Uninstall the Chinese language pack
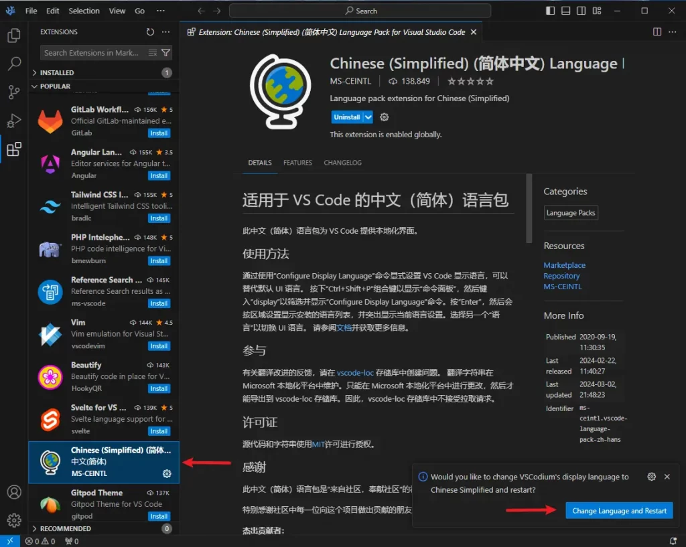 [347, 117]
